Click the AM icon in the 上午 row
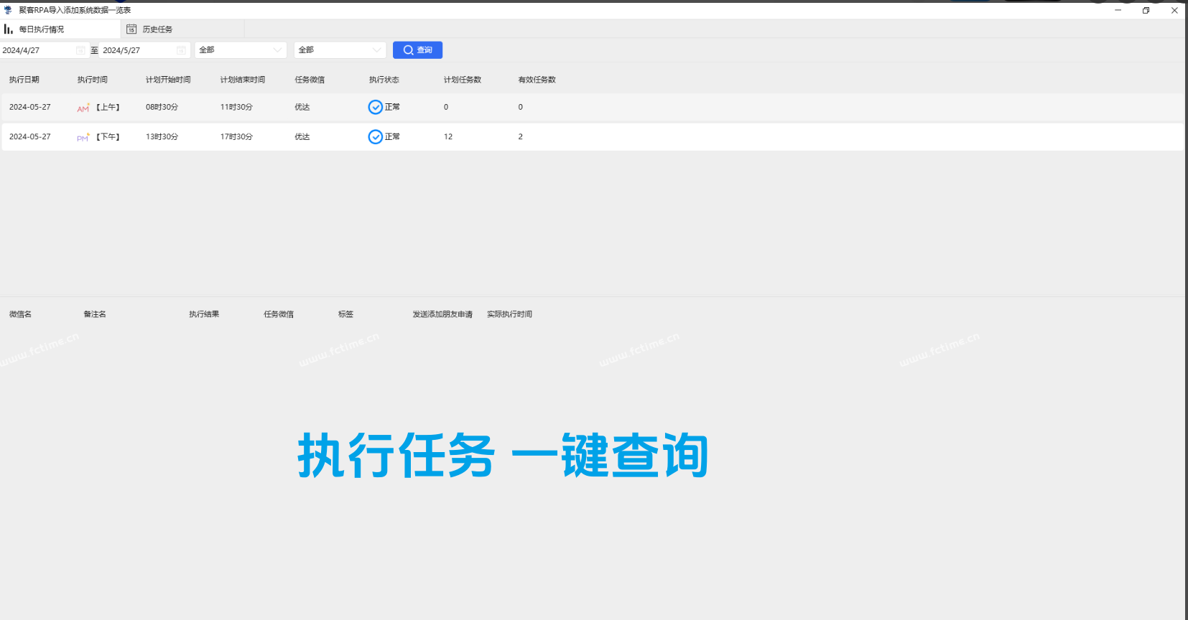 point(83,108)
